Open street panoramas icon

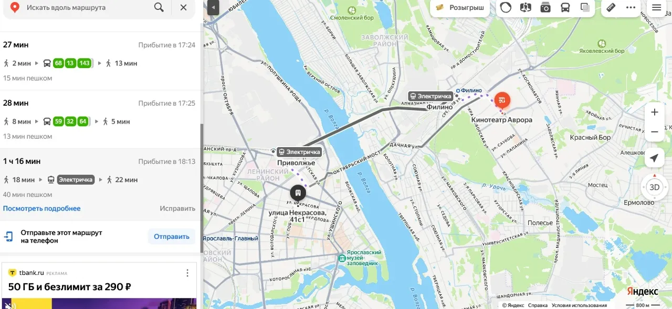(x=526, y=7)
